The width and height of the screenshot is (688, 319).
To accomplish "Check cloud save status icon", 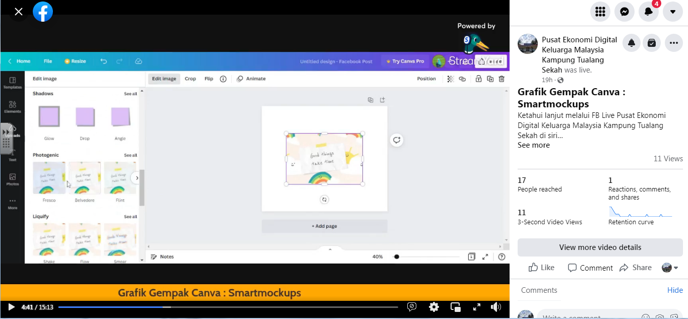I will (x=139, y=61).
